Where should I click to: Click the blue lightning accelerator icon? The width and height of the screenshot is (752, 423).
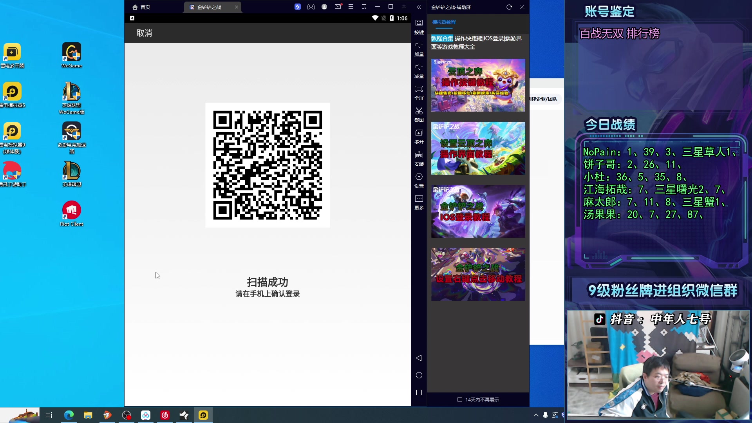298,7
